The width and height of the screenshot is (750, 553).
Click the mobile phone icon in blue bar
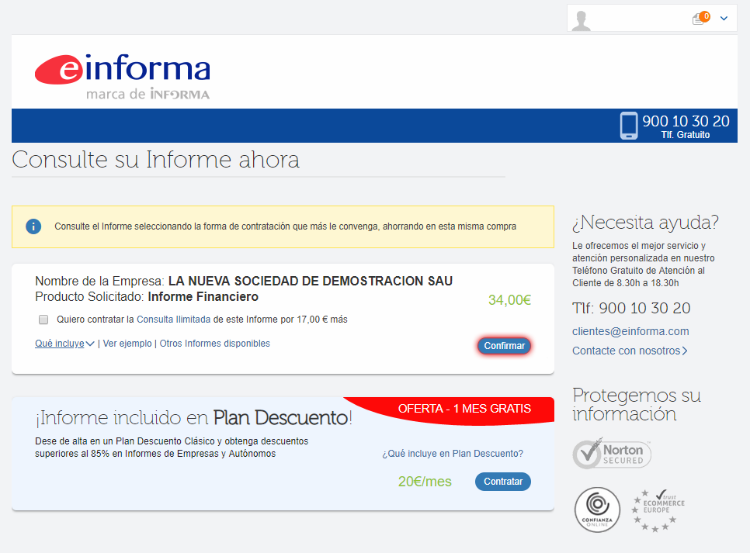(x=629, y=126)
